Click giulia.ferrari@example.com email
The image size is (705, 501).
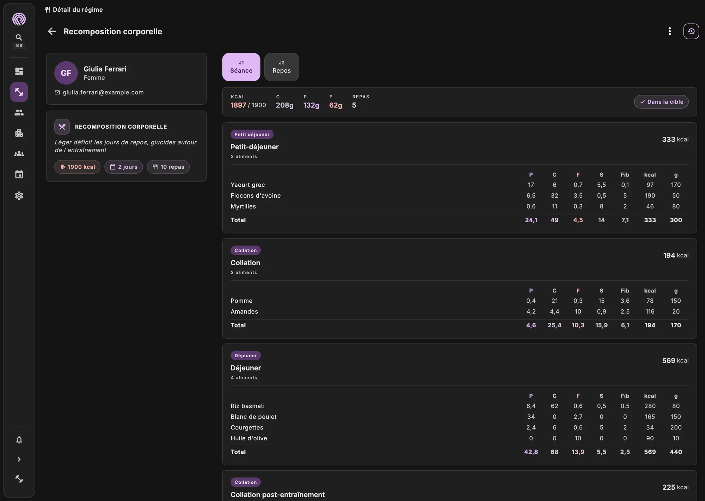tap(103, 92)
